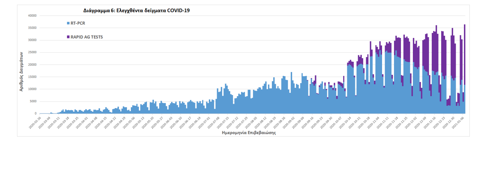Click the 5000 y-axis value label
Image resolution: width=485 pixels, height=172 pixels.
[33, 102]
